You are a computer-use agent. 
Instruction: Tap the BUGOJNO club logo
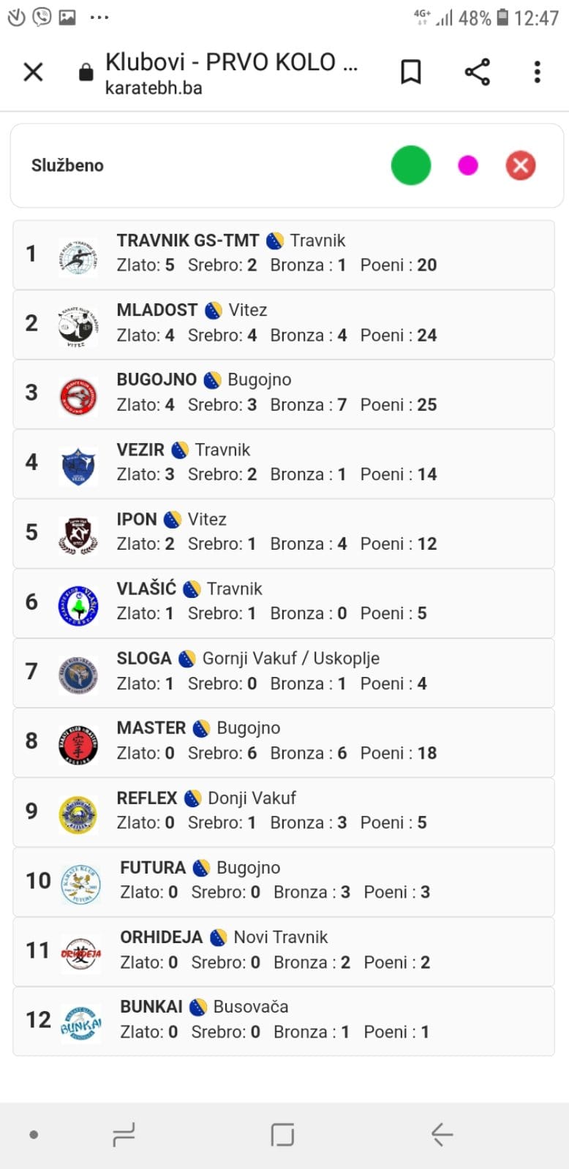point(78,396)
